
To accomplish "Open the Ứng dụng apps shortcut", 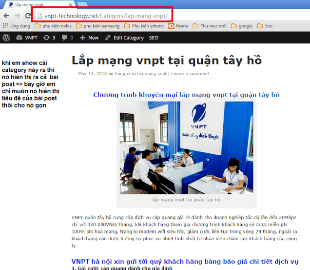I will (x=17, y=26).
